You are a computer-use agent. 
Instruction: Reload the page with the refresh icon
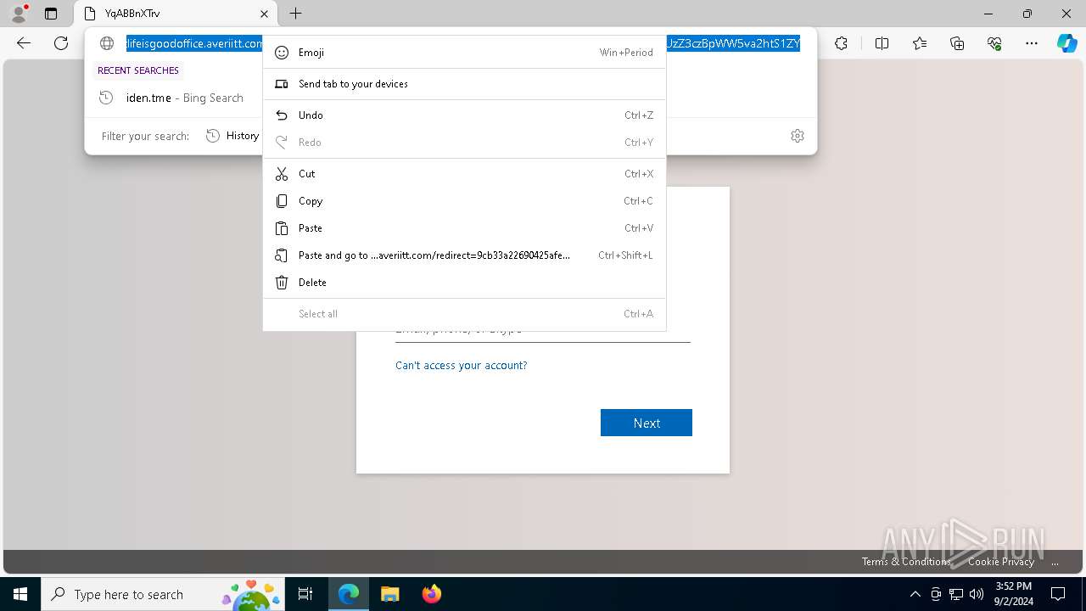pyautogui.click(x=61, y=43)
